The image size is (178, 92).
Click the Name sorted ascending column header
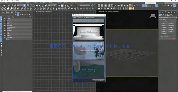8,17
